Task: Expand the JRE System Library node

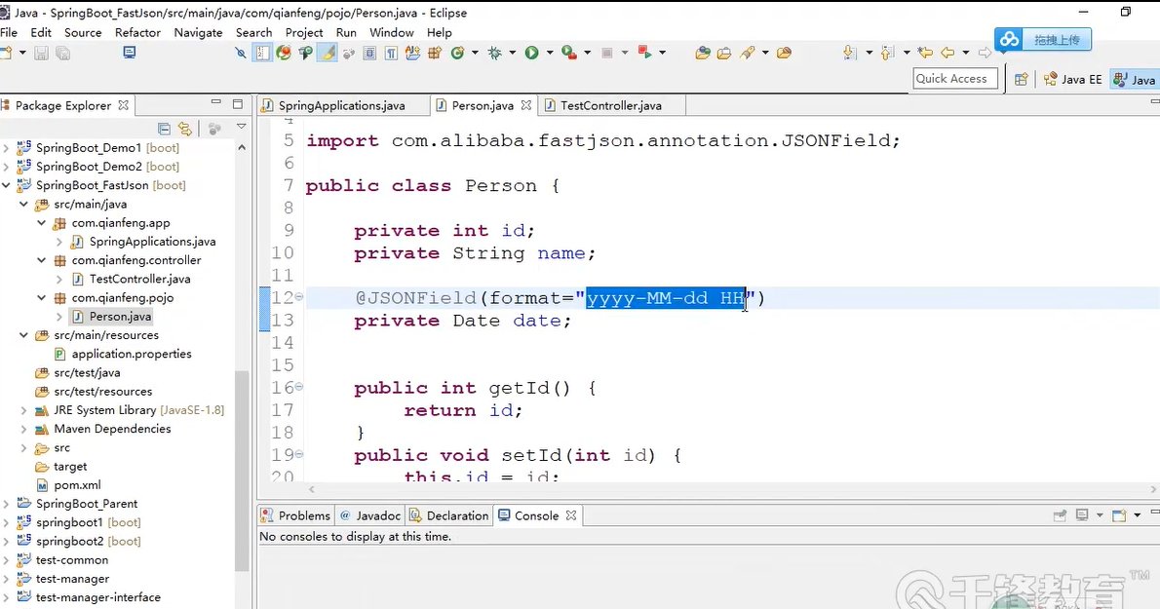Action: (x=24, y=410)
